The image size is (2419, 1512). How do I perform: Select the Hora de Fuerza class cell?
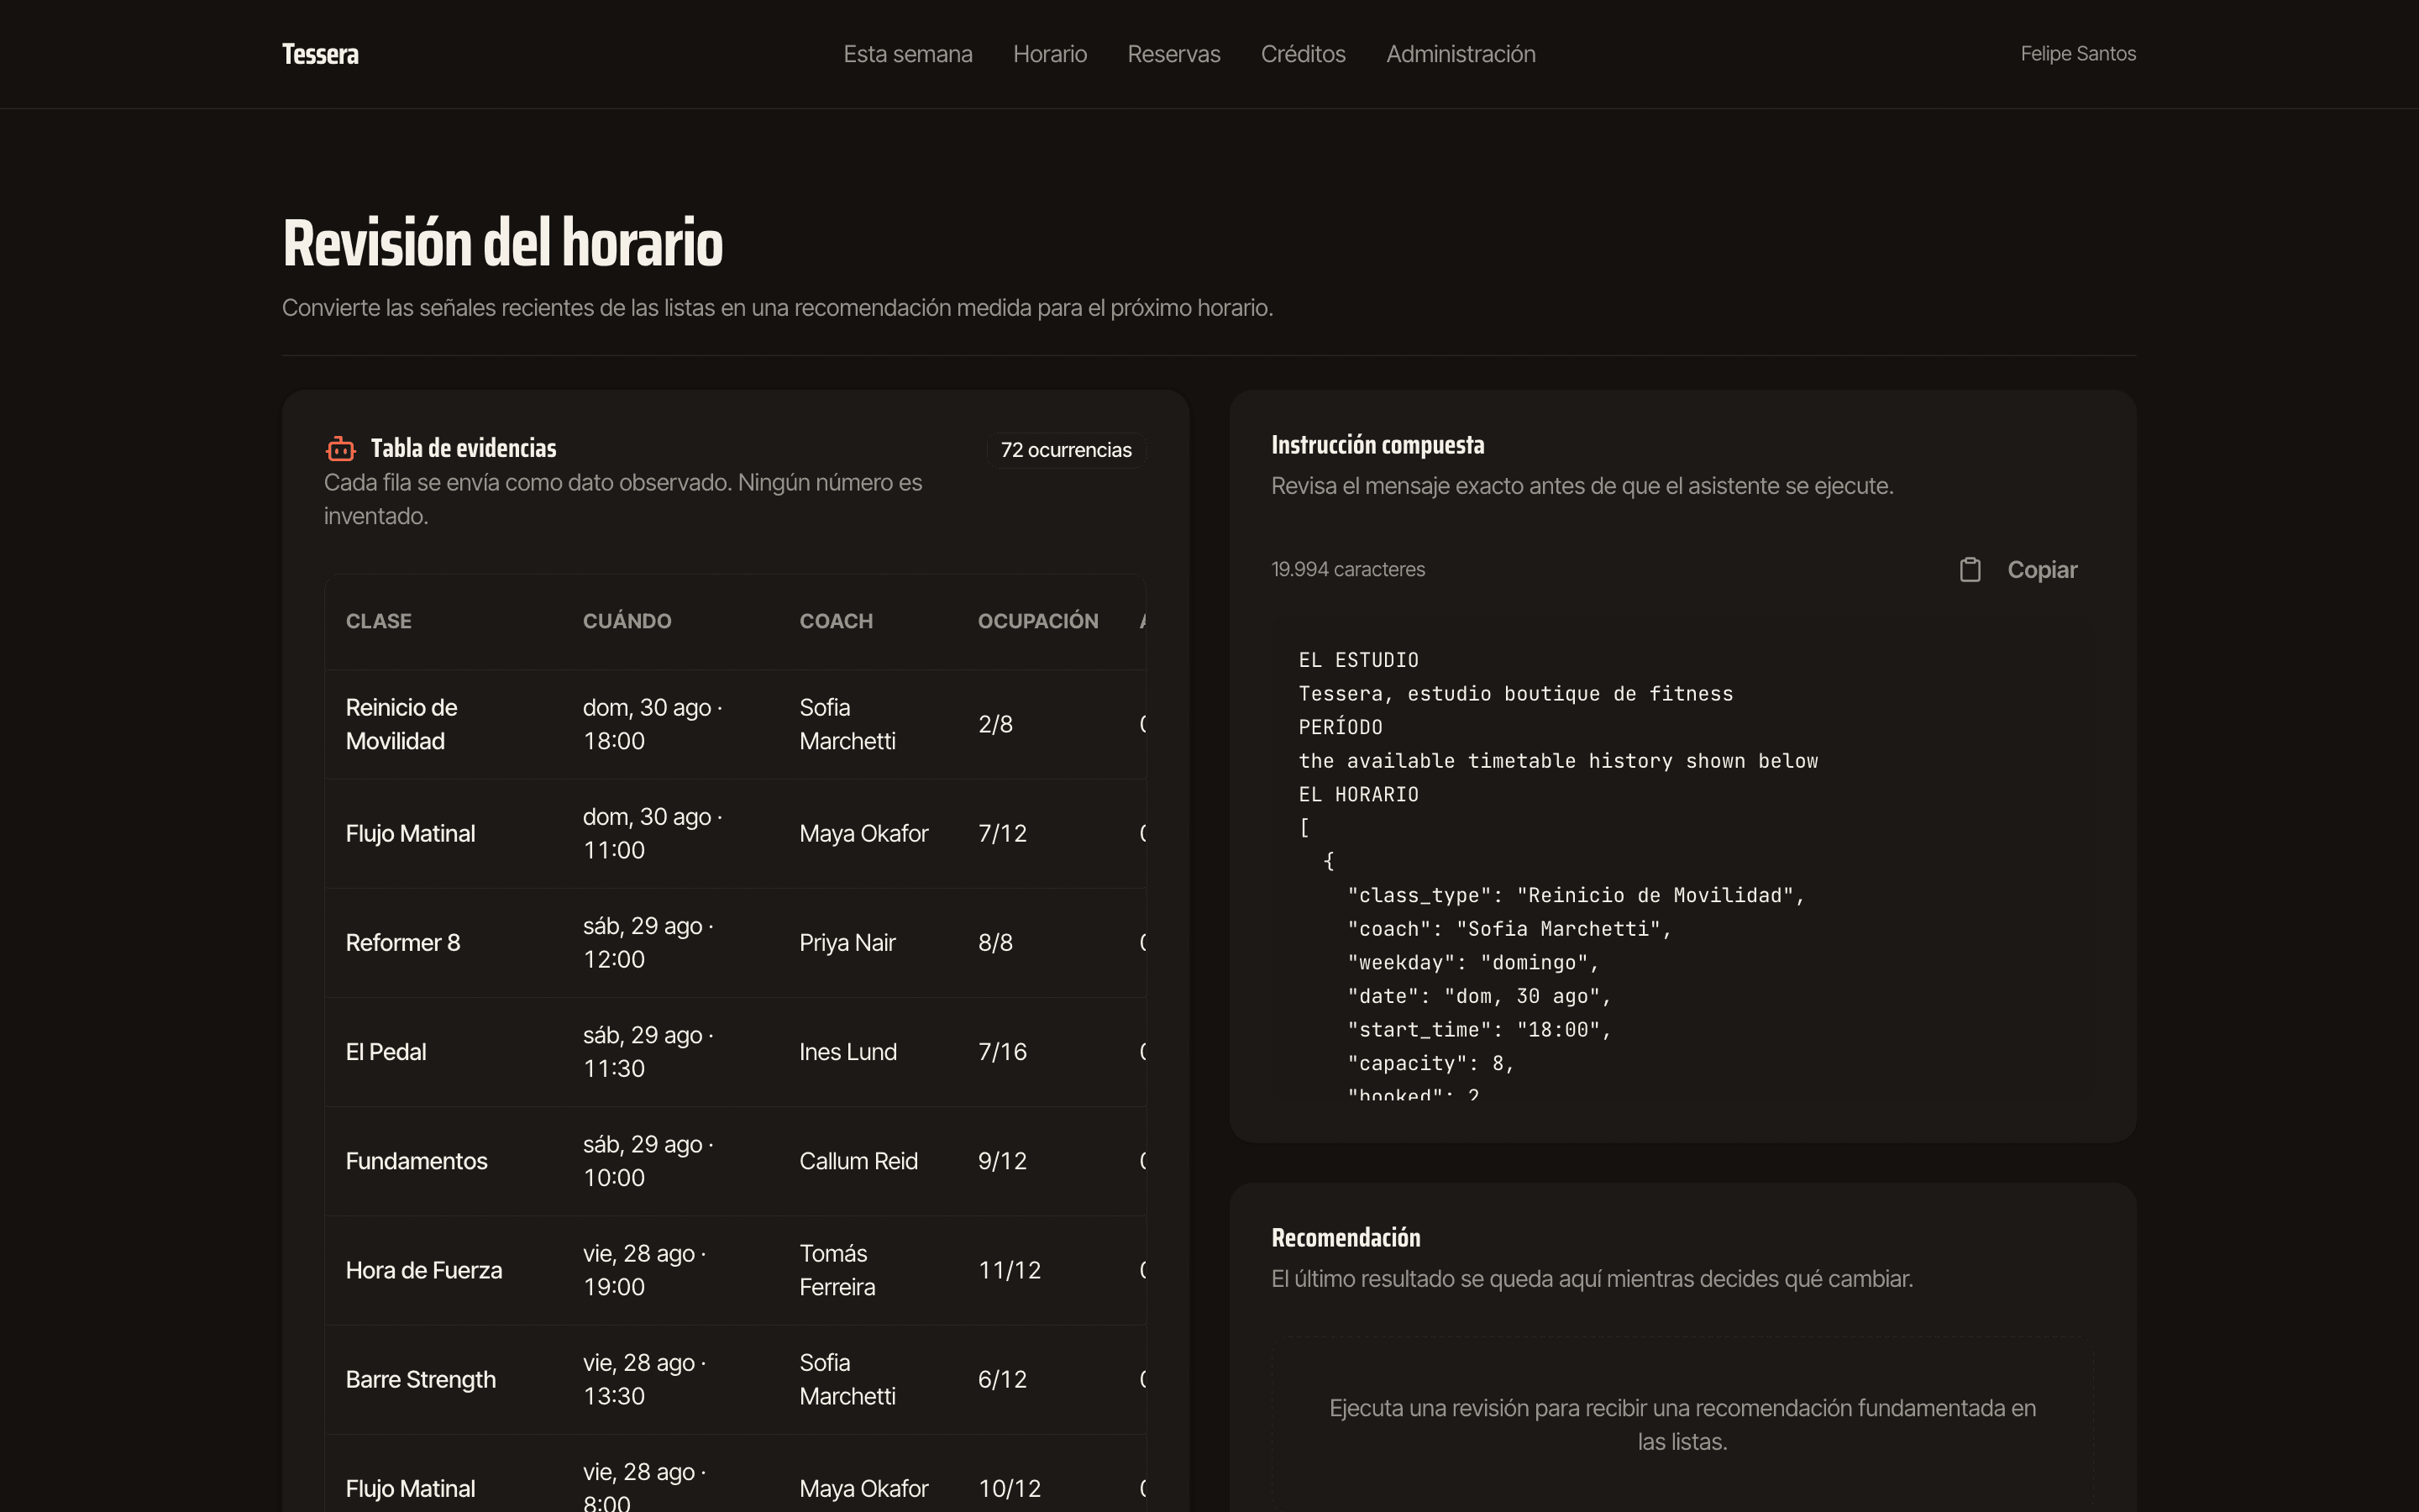(424, 1270)
